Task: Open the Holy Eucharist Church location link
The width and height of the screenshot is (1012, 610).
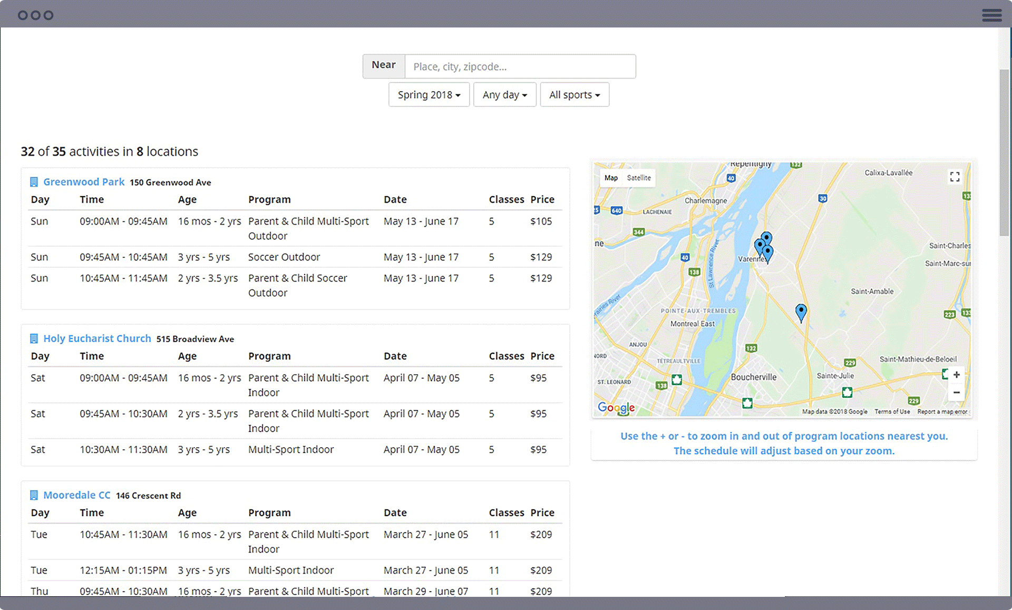Action: point(97,338)
